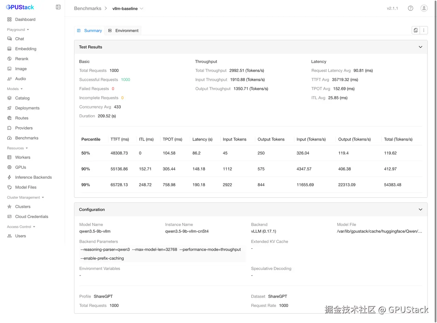Click the Dataset value ShareGPT
This screenshot has width=437, height=323.
(x=278, y=296)
